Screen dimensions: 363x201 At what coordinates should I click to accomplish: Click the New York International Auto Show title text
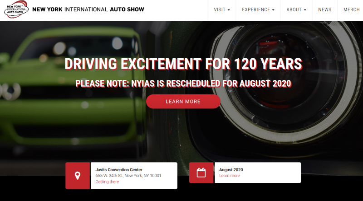coord(88,9)
